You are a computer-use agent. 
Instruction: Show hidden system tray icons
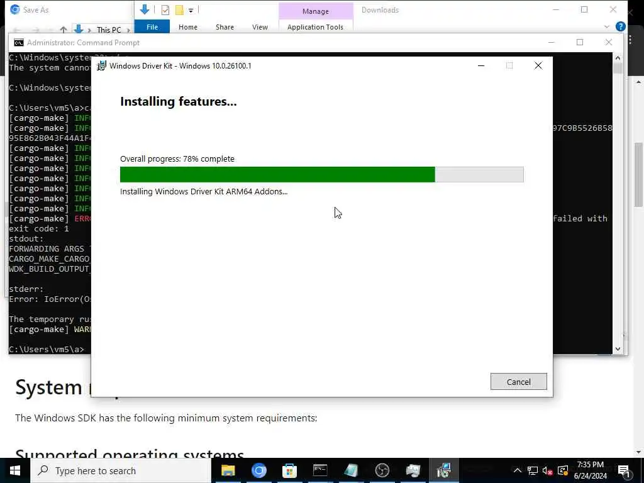click(518, 470)
